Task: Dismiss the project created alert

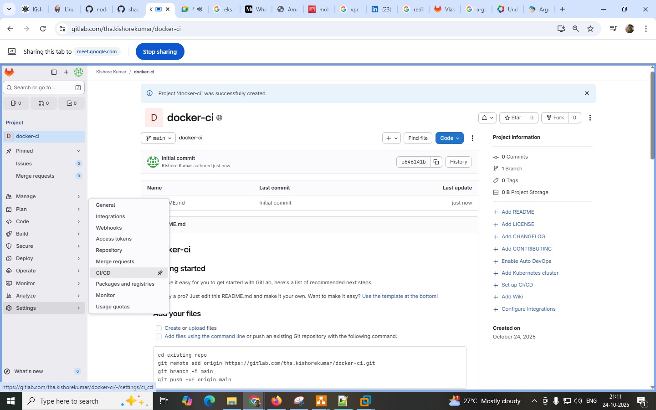Action: pyautogui.click(x=587, y=93)
